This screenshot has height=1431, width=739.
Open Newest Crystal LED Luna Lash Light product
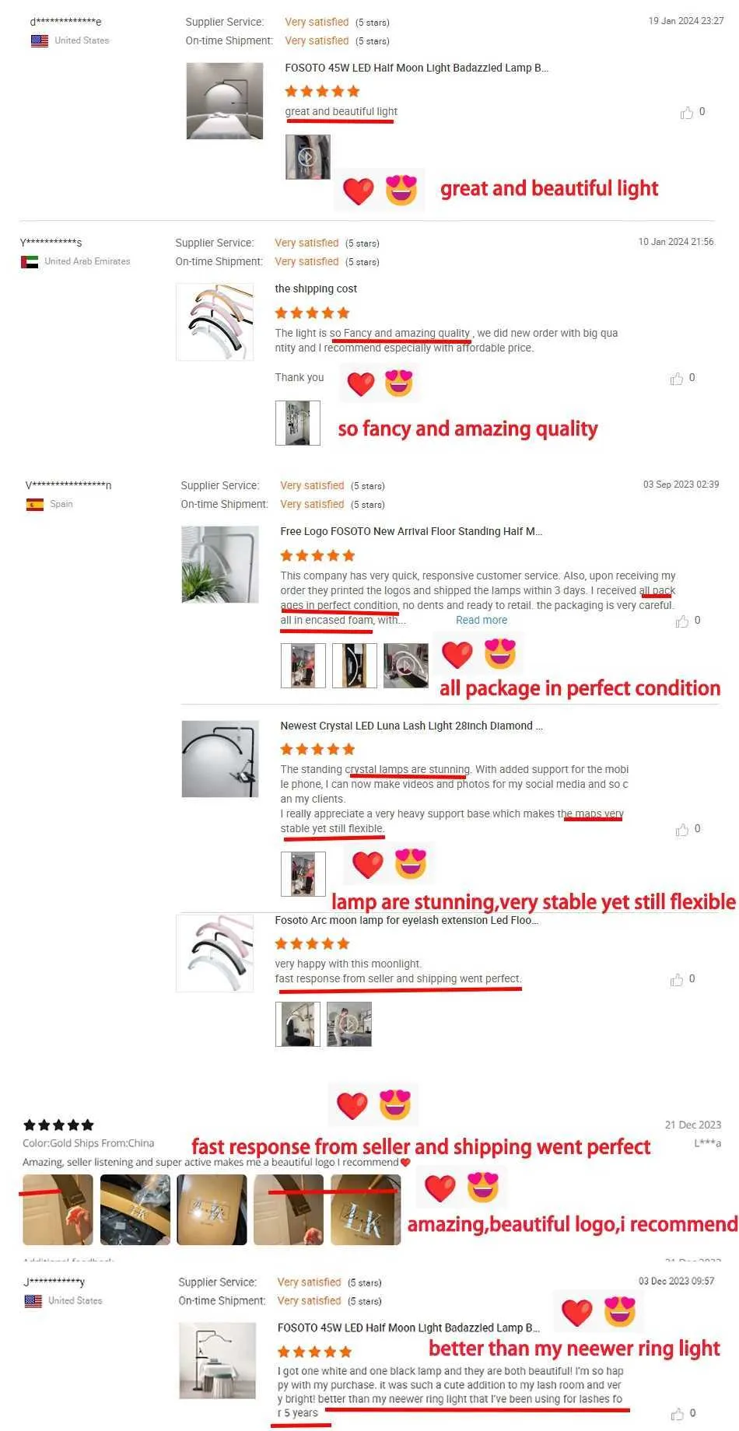click(x=412, y=726)
